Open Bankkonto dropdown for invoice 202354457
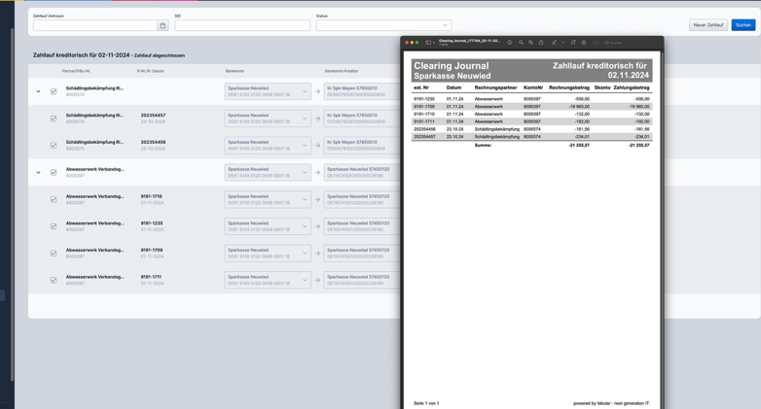 [x=268, y=119]
